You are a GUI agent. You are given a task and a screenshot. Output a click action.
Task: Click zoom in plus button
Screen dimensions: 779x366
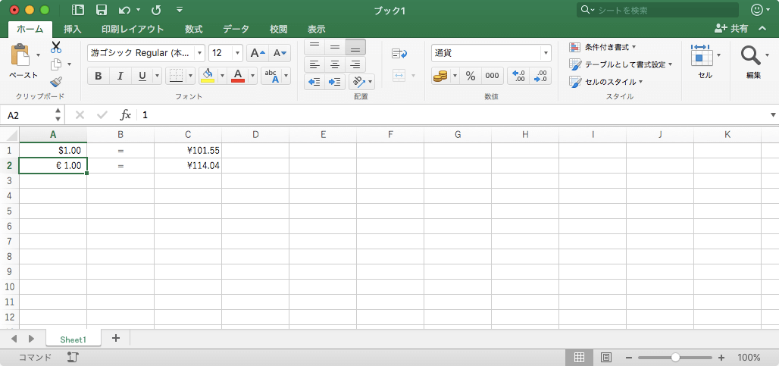pos(721,357)
